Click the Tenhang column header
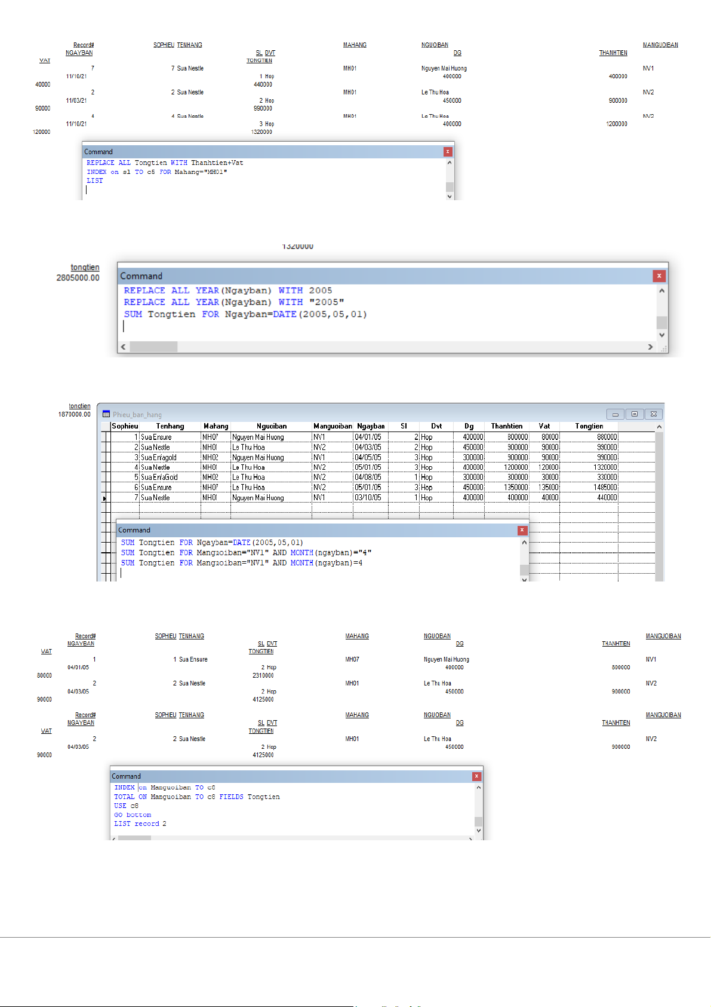Screen dimensions: 711x1007 pyautogui.click(x=170, y=426)
